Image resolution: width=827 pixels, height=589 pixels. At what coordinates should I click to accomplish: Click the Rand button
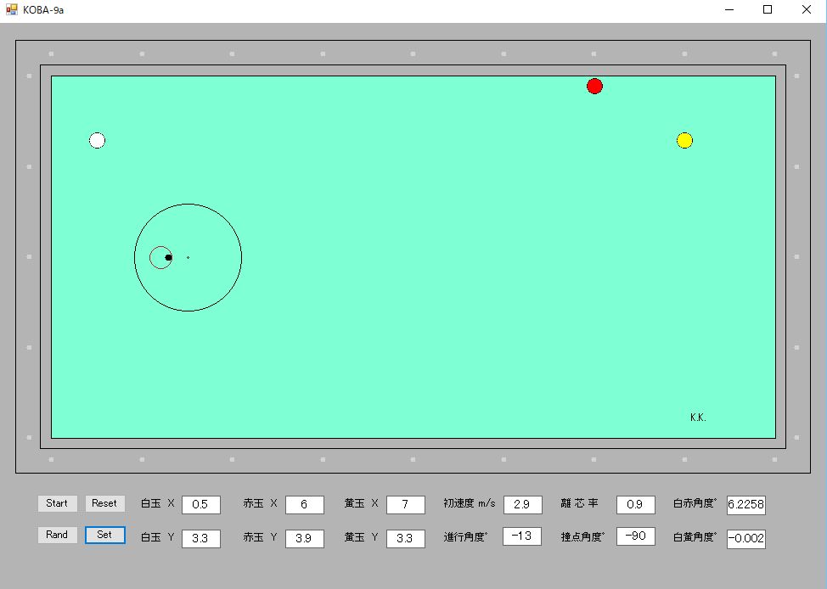[x=57, y=535]
